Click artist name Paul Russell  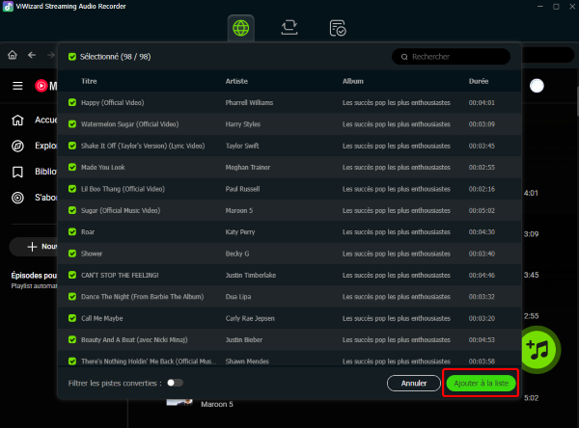point(242,189)
